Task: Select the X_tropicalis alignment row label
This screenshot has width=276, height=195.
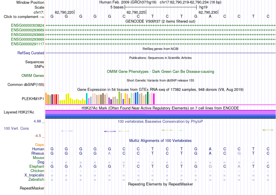Action: [x=34, y=175]
